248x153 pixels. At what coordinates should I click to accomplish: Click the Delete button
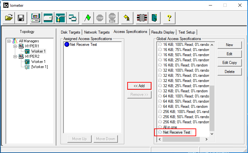tap(230, 72)
